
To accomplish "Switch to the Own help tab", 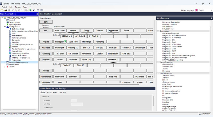I will [x=62, y=93].
